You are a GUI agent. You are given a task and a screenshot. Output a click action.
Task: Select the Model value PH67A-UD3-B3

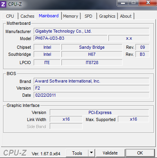(x=70, y=38)
